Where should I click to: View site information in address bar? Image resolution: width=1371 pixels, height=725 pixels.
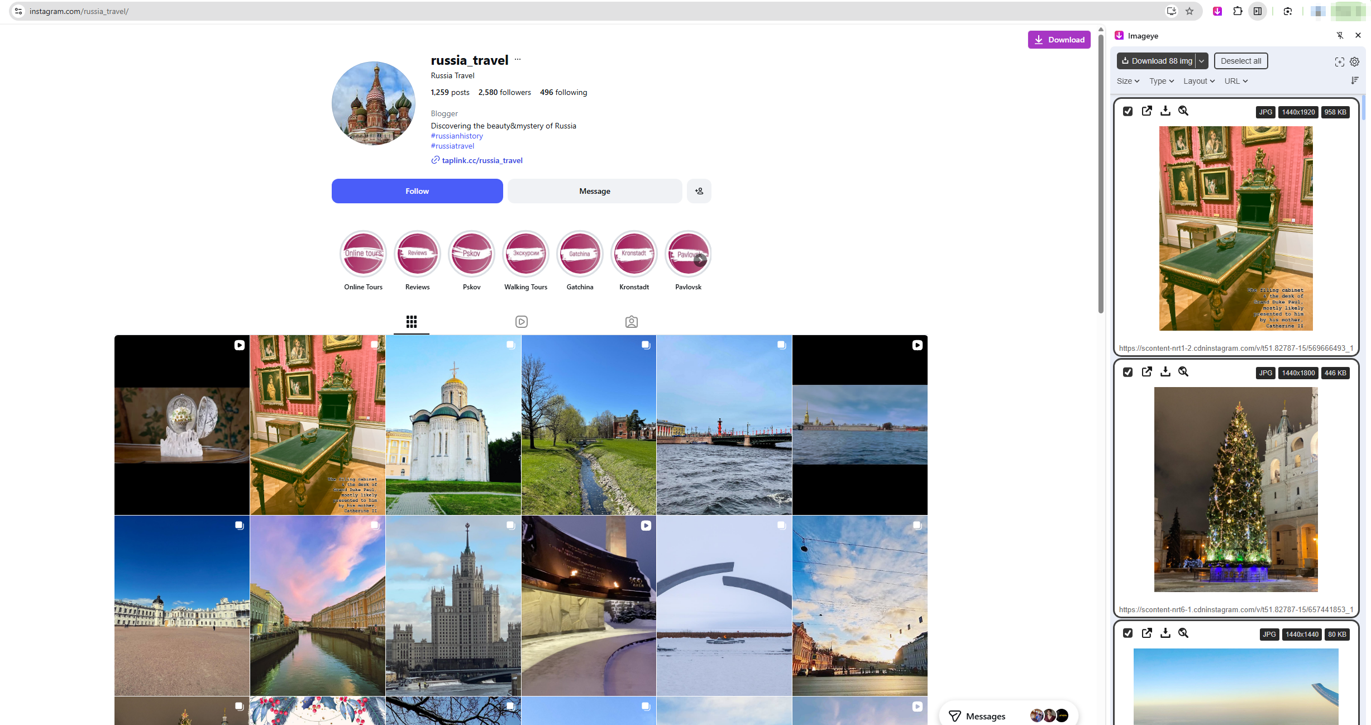(18, 11)
